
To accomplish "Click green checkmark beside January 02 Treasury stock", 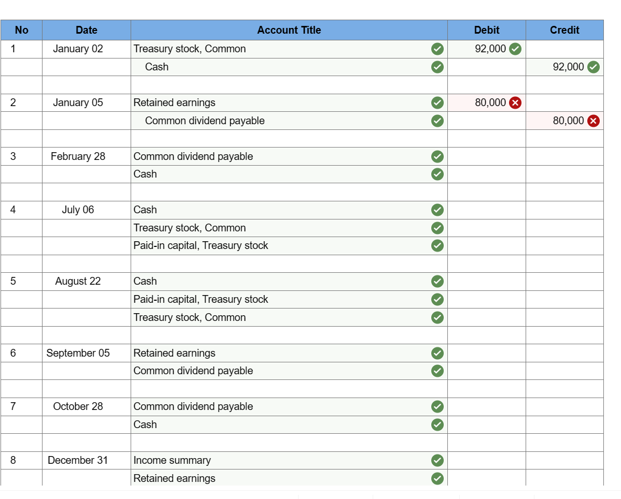I will (x=437, y=49).
